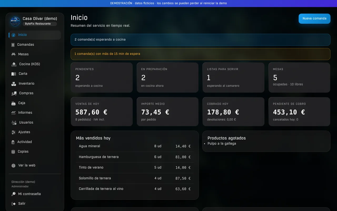Select the Cobrado hoy card

(233, 112)
